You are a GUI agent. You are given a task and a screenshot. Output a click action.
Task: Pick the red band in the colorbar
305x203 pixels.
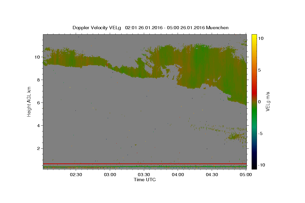254,94
